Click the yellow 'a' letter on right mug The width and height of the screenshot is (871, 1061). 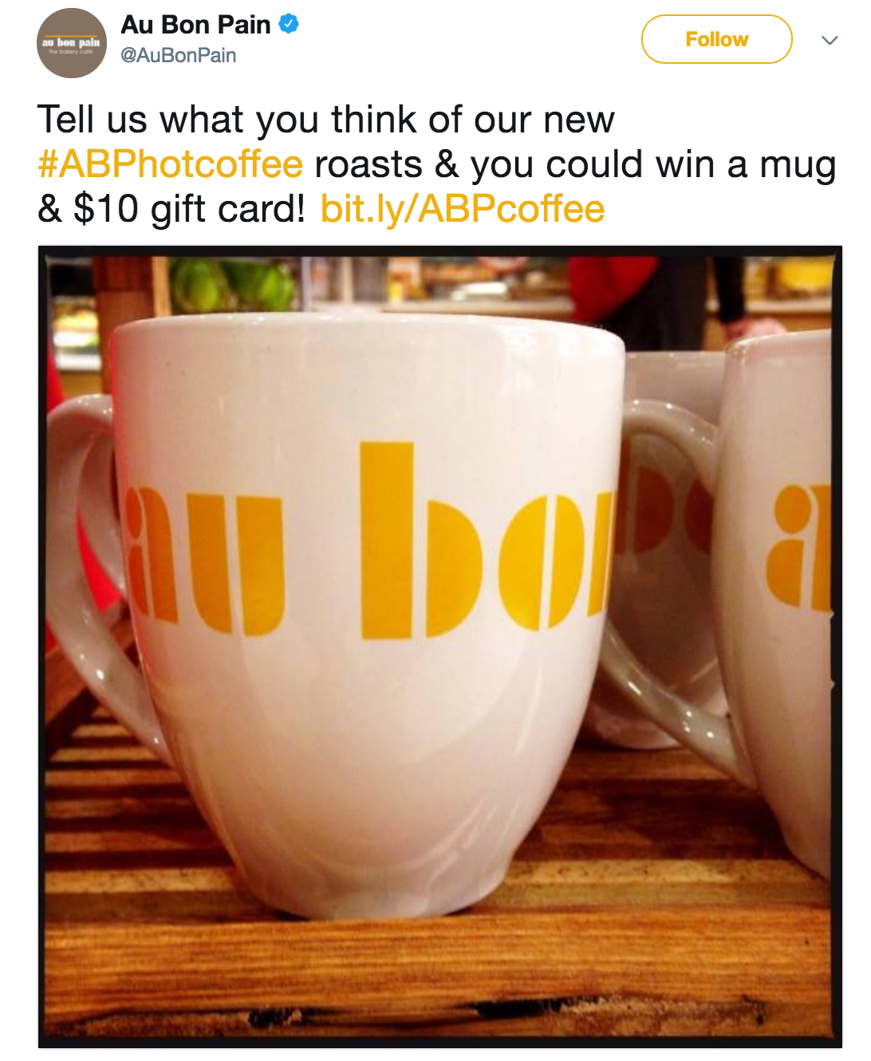click(x=798, y=546)
